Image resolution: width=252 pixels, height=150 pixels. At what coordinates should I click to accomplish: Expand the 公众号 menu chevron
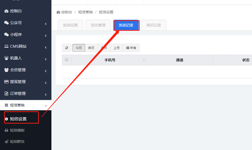click(x=46, y=24)
